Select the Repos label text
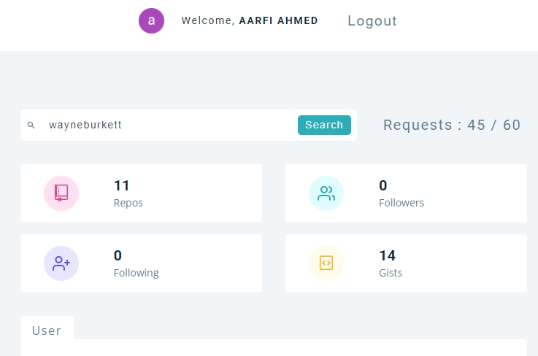This screenshot has width=538, height=356. click(128, 203)
